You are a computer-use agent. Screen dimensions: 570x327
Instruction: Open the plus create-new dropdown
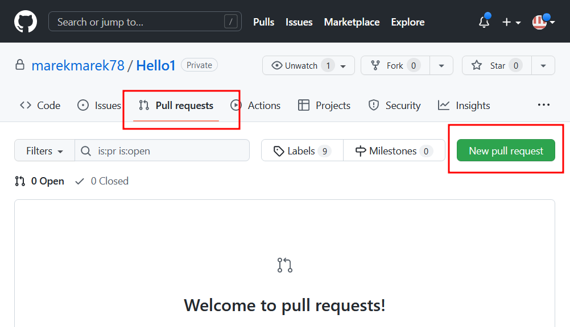(511, 22)
